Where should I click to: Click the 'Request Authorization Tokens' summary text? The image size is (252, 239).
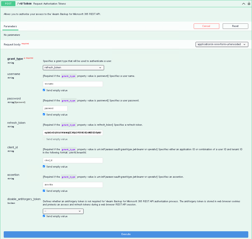point(49,4)
